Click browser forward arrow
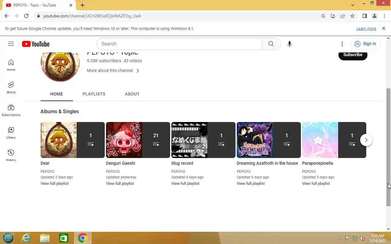 coord(16,16)
